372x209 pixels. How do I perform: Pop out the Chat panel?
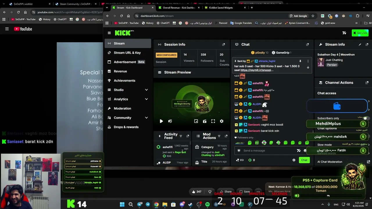(307, 44)
